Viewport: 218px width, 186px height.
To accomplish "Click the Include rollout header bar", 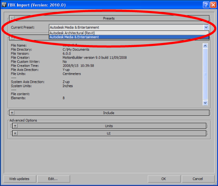I will (x=109, y=113).
